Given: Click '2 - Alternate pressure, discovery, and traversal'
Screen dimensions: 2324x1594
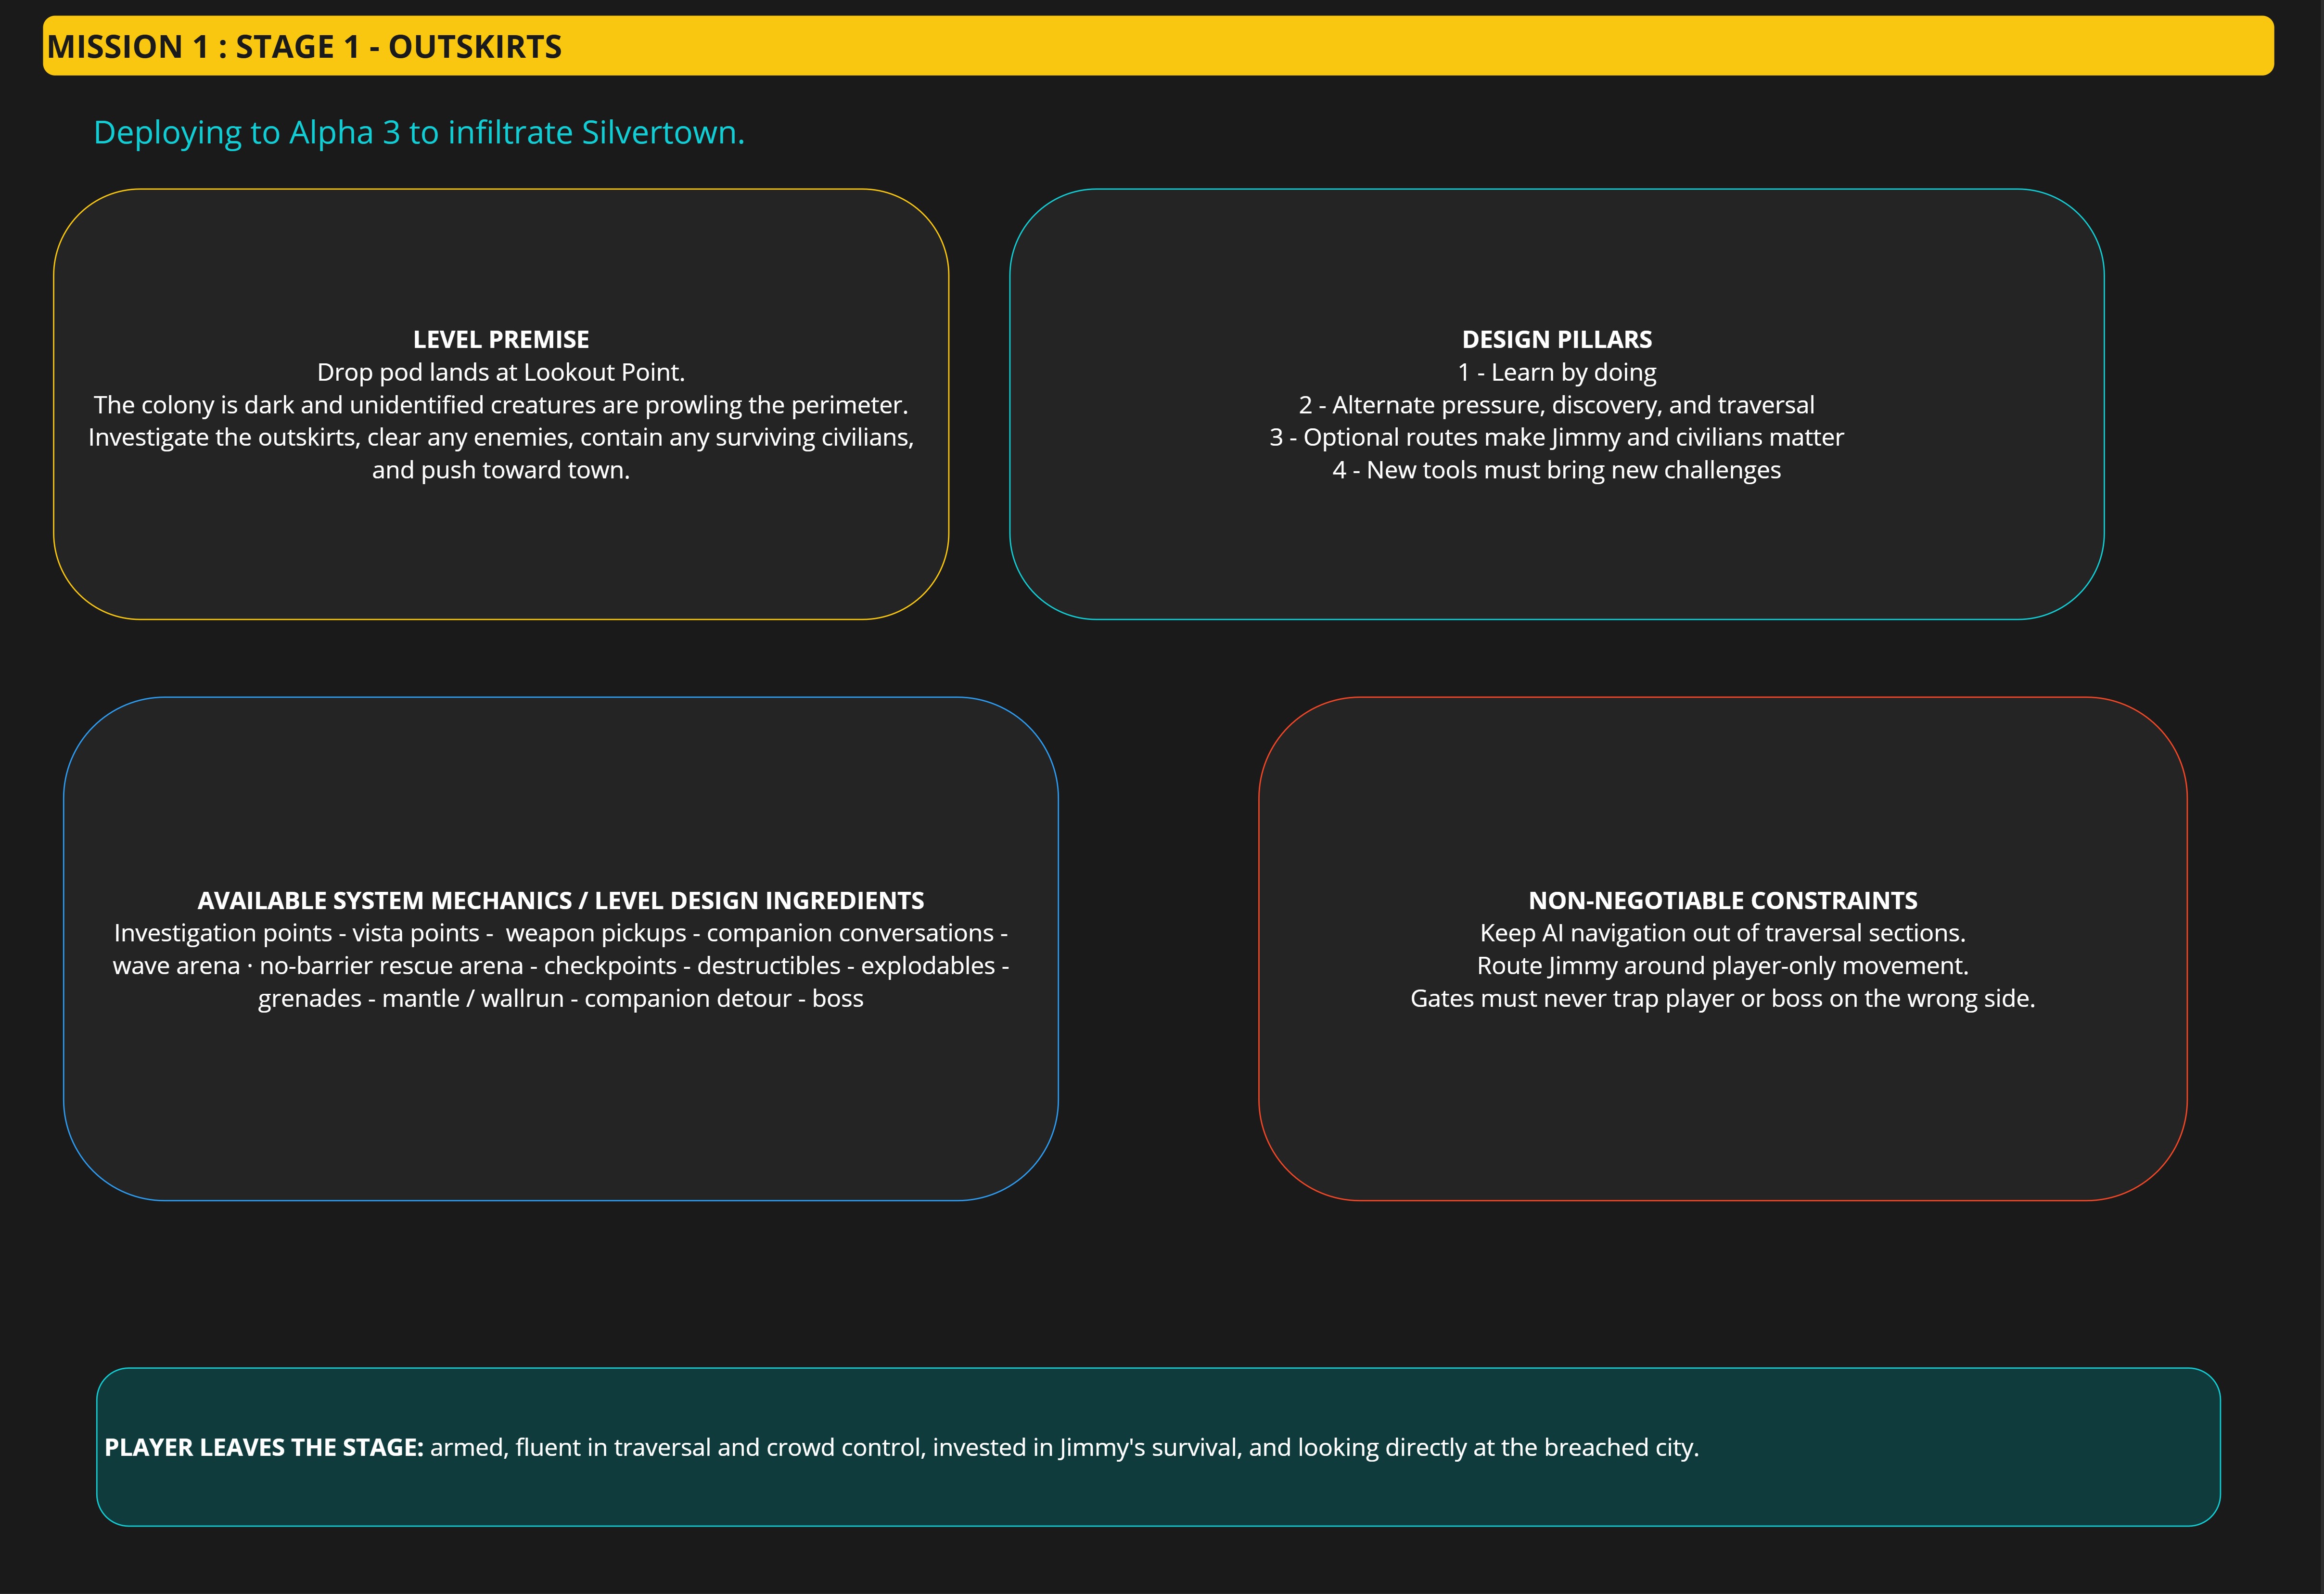Looking at the screenshot, I should 1557,405.
